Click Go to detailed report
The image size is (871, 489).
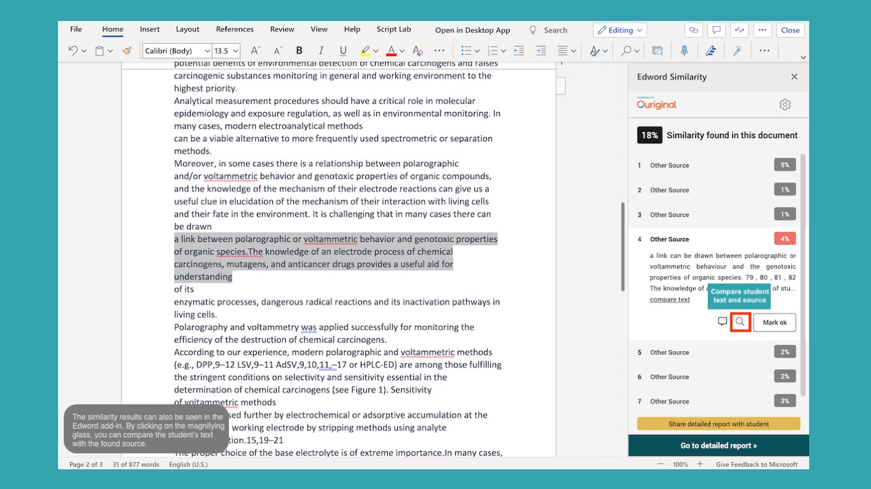[718, 446]
